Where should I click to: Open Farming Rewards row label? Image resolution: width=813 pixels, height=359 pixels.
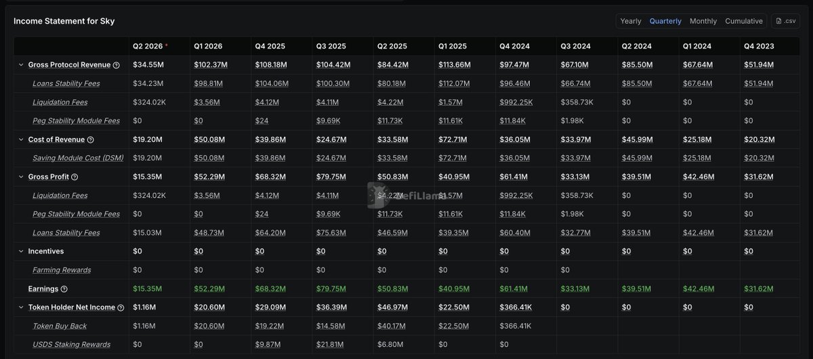pyautogui.click(x=62, y=270)
